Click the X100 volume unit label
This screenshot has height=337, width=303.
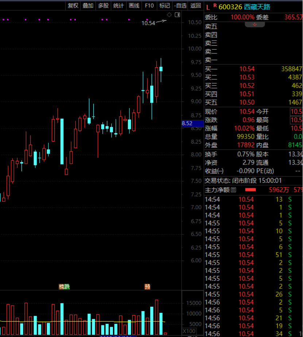(189, 331)
